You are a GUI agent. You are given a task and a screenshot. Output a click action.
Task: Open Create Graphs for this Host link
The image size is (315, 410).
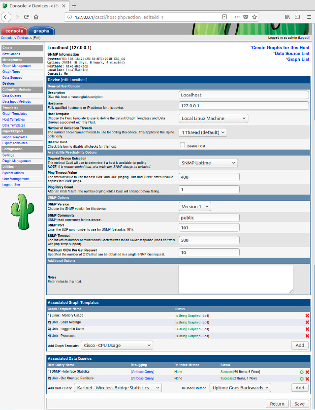pyautogui.click(x=280, y=47)
